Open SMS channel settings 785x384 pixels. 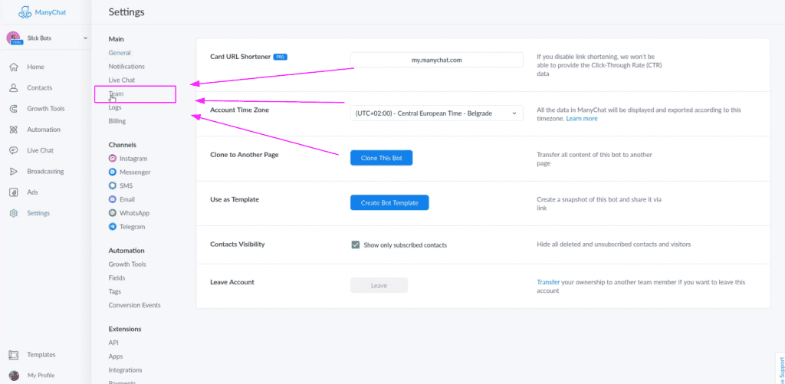126,185
